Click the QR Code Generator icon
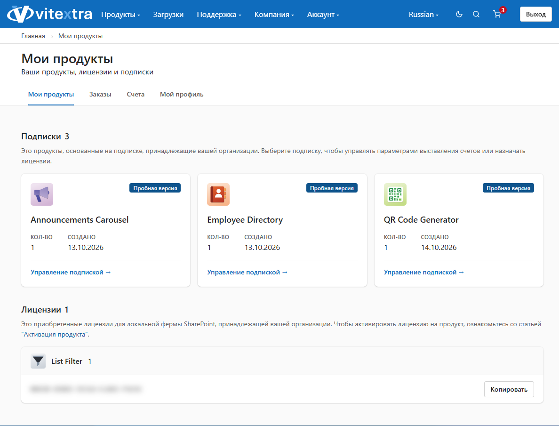 pos(395,194)
